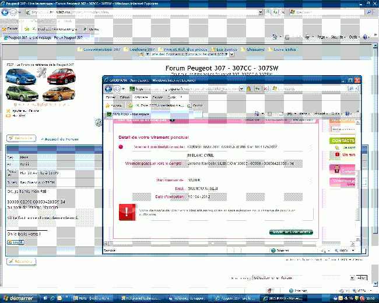Switch to GROUPAMA taskbar window
The image size is (379, 303).
[x=284, y=298]
